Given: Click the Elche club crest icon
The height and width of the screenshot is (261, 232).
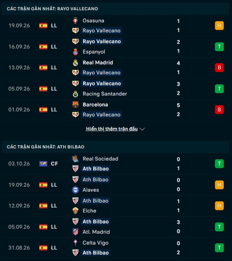Looking at the screenshot, I should [75, 211].
